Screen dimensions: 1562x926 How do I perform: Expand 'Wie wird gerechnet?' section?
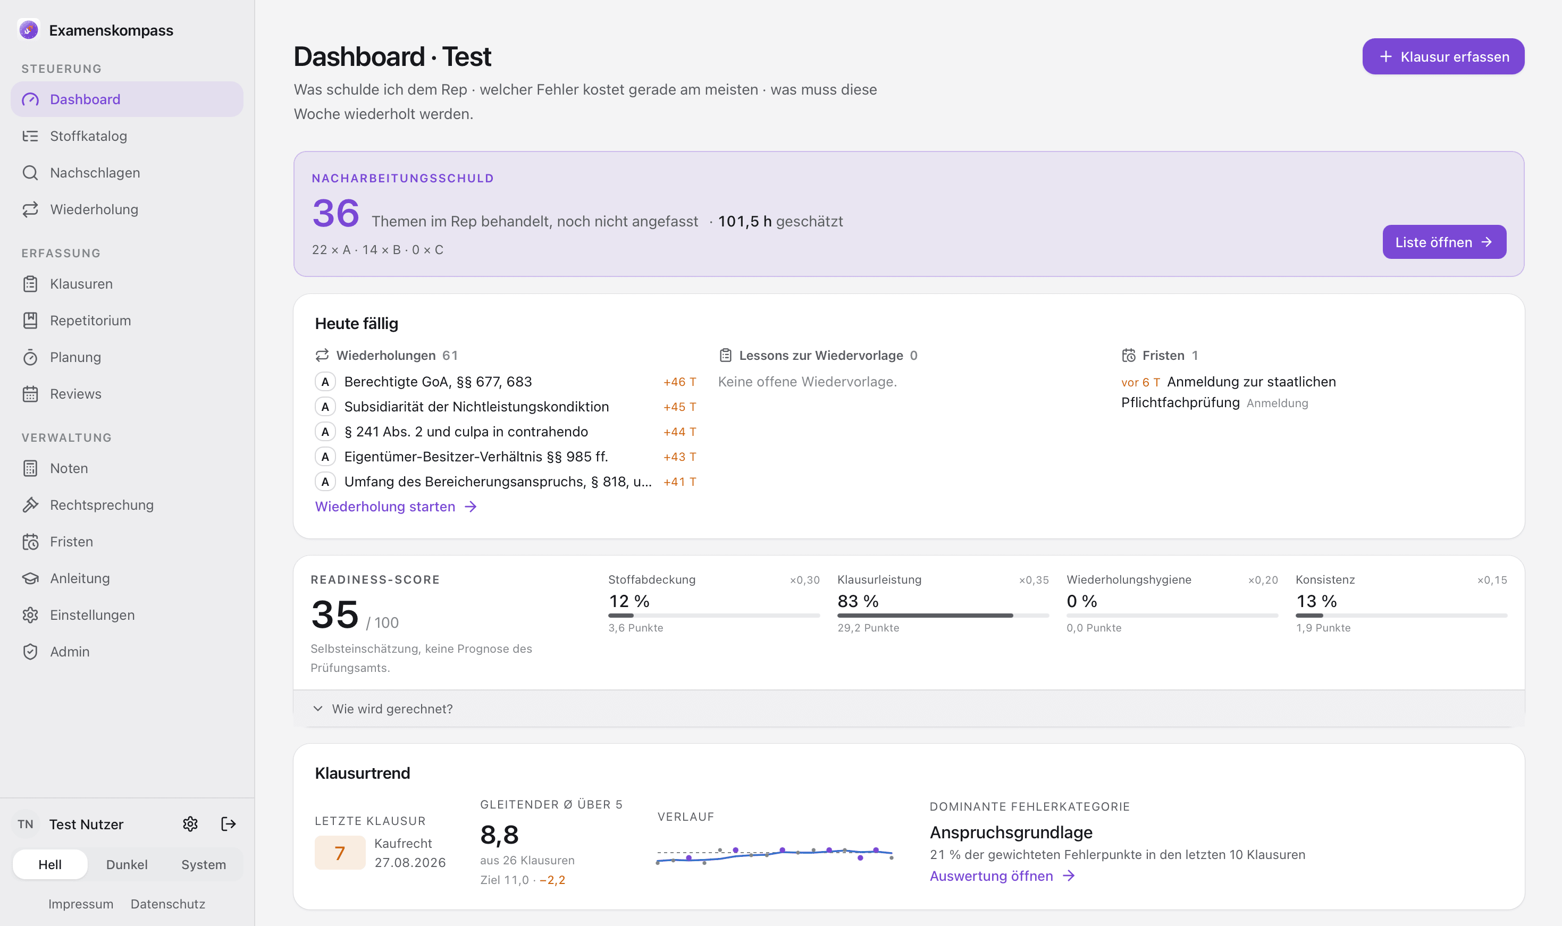tap(909, 709)
